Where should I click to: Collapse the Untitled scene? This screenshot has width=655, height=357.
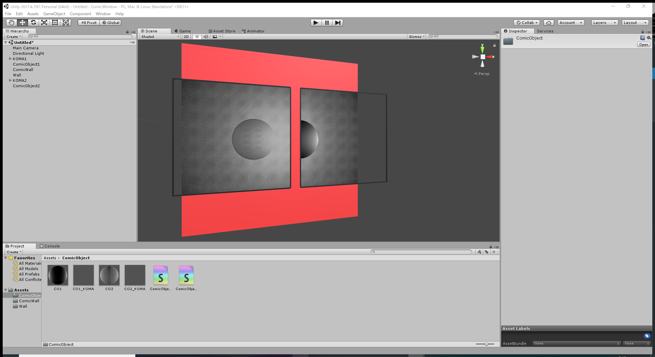(x=6, y=43)
